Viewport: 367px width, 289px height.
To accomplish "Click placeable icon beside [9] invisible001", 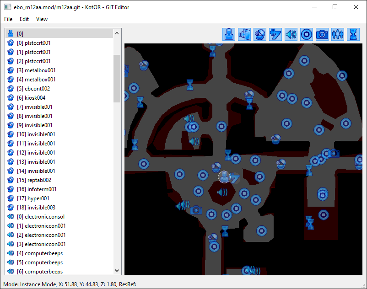I will (11, 125).
